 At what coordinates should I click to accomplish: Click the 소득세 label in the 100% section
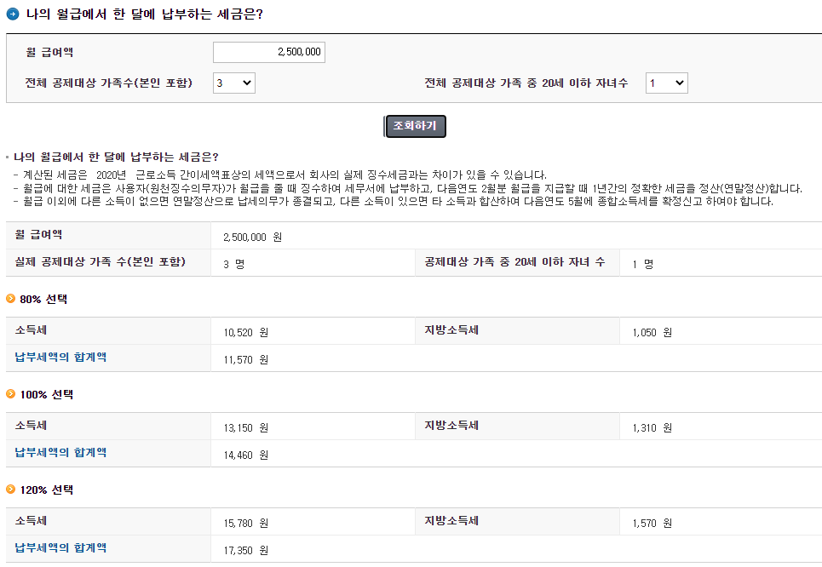[x=31, y=426]
